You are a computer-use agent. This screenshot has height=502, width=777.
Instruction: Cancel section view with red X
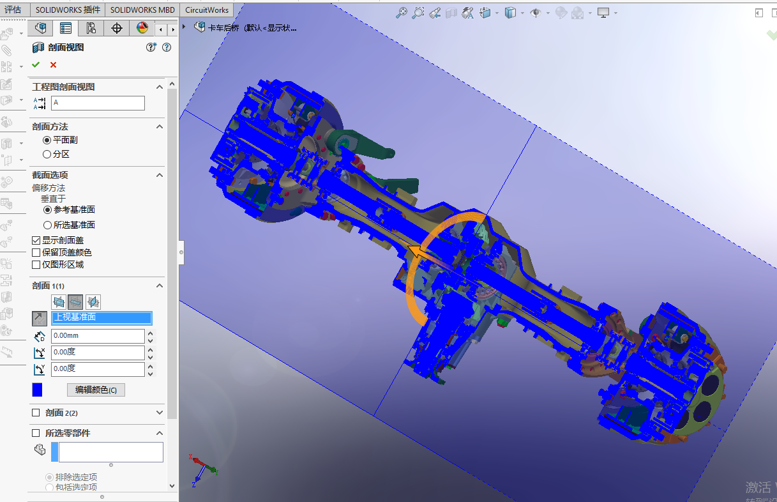click(x=53, y=65)
